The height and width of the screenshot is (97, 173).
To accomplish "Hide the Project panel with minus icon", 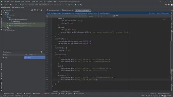I will click(44, 10).
